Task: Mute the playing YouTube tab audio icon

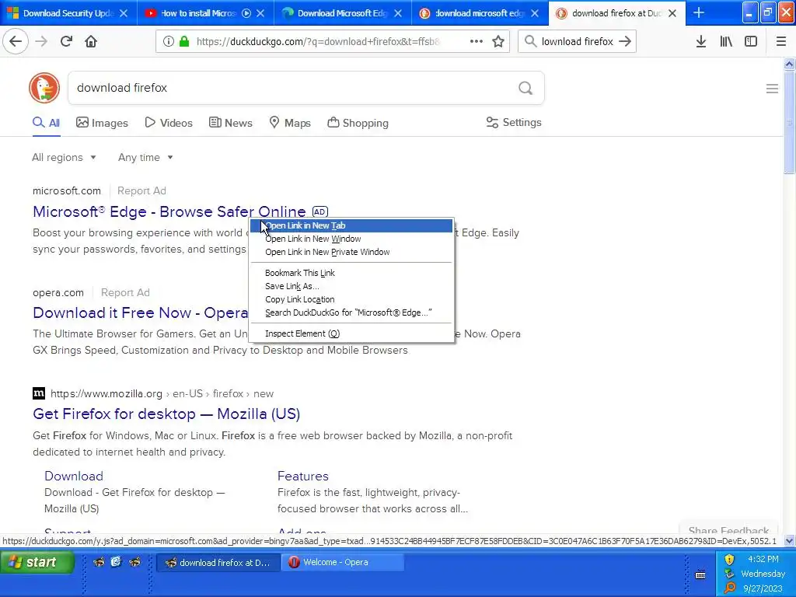Action: click(246, 13)
